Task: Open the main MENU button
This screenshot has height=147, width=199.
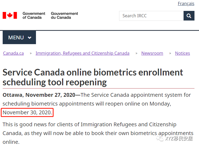Action: [x=19, y=37]
